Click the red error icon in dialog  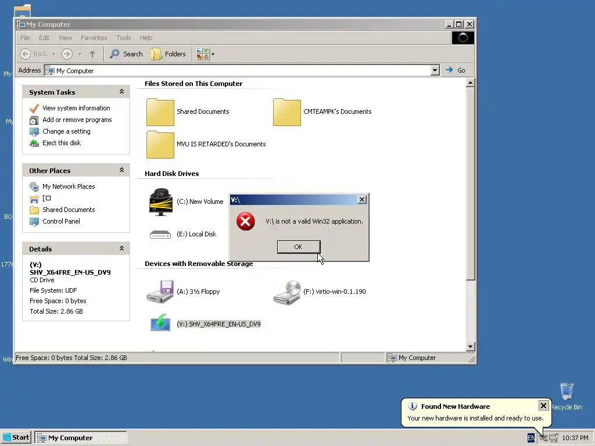click(246, 221)
